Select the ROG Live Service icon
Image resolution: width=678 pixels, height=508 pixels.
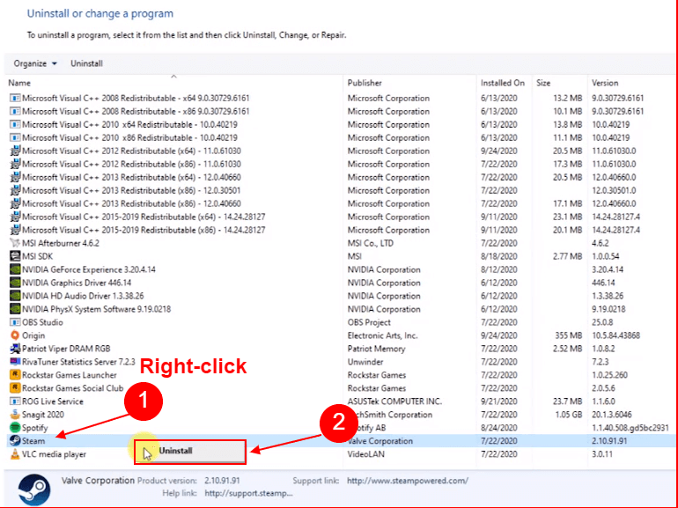click(15, 401)
